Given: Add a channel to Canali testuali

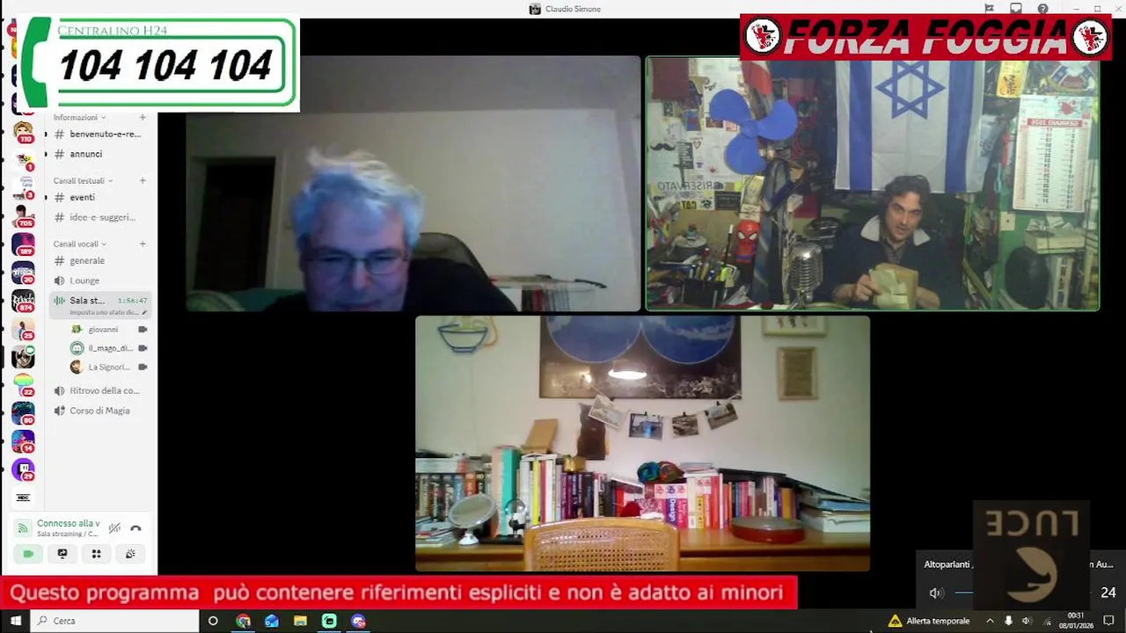Looking at the screenshot, I should point(143,180).
